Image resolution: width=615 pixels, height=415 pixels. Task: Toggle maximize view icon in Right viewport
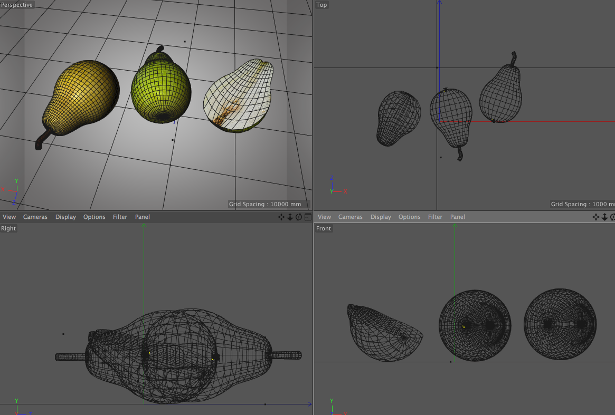(x=308, y=217)
